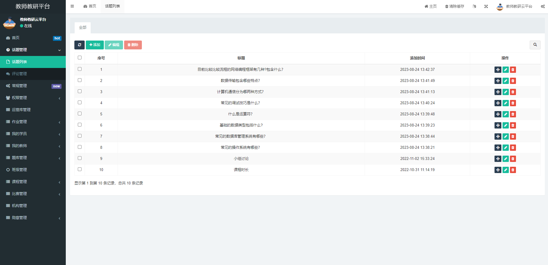548x265 pixels.
Task: Tick the checkbox for row 9 小组讨论
Action: pyautogui.click(x=80, y=158)
